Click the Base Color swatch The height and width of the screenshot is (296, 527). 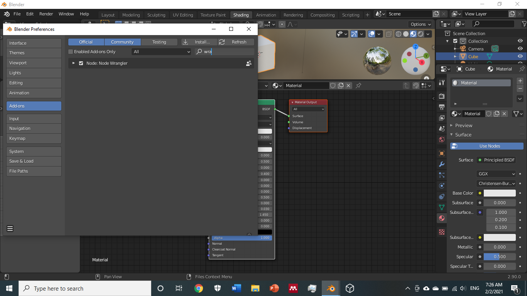click(x=500, y=193)
